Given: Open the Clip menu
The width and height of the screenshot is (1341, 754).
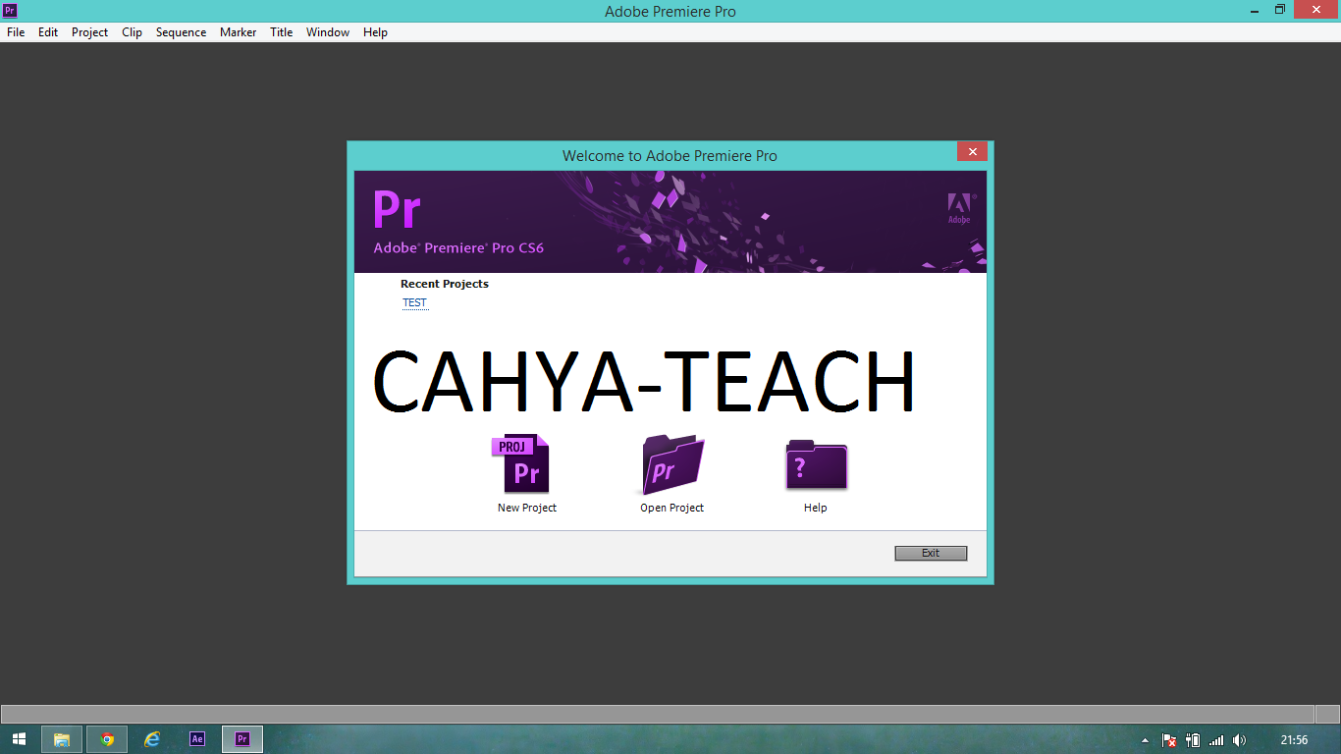Looking at the screenshot, I should 132,32.
